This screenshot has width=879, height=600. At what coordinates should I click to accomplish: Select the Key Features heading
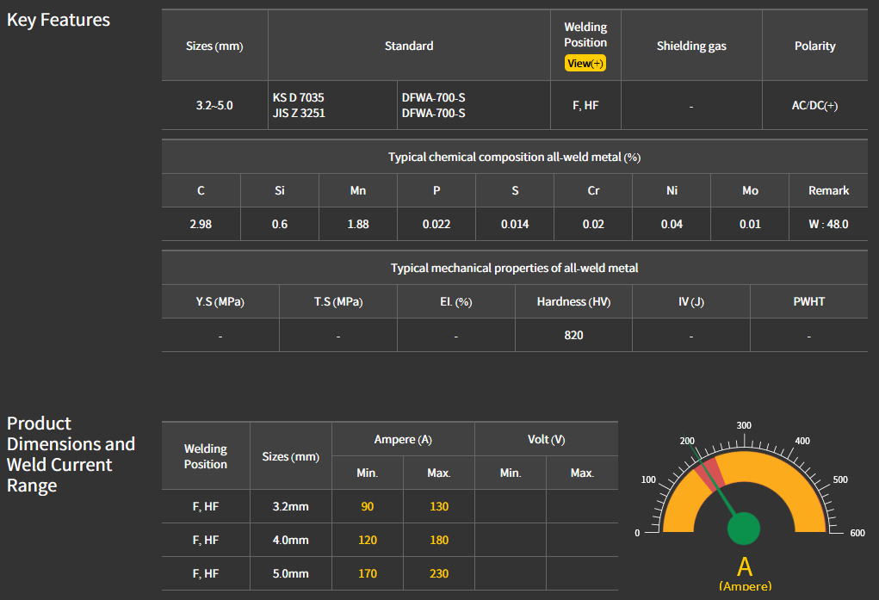59,20
